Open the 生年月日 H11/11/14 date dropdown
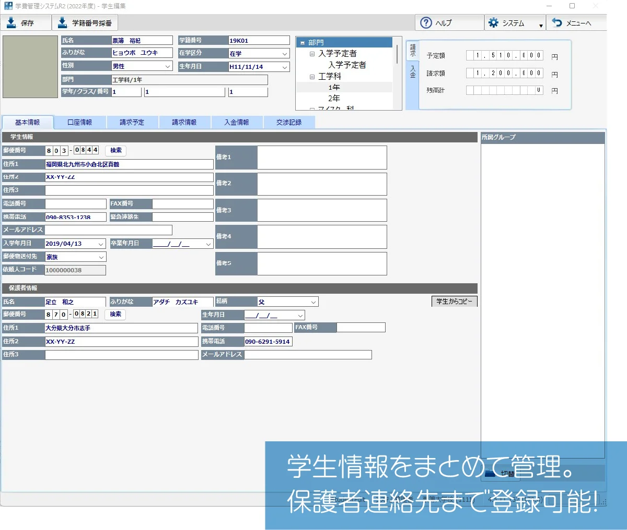This screenshot has width=627, height=530. tap(285, 67)
